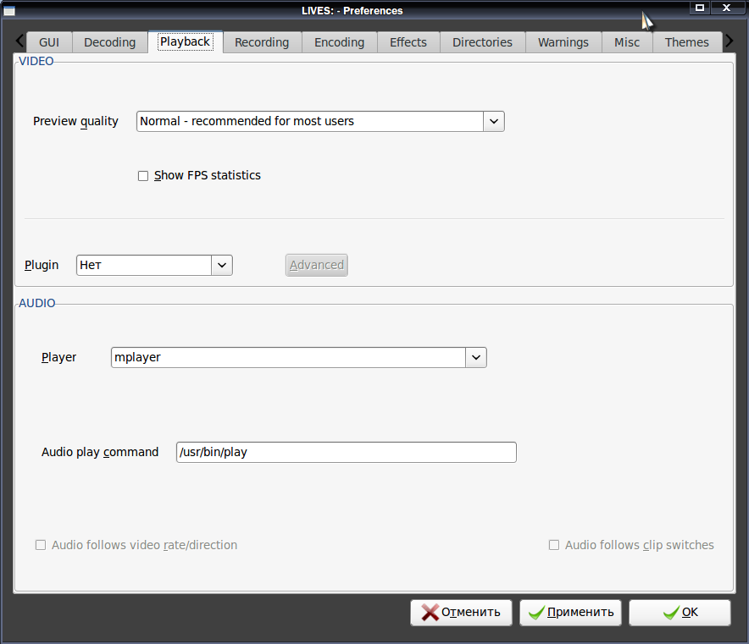Viewport: 749px width, 644px height.
Task: Confirm preferences with OK button
Action: pyautogui.click(x=680, y=613)
